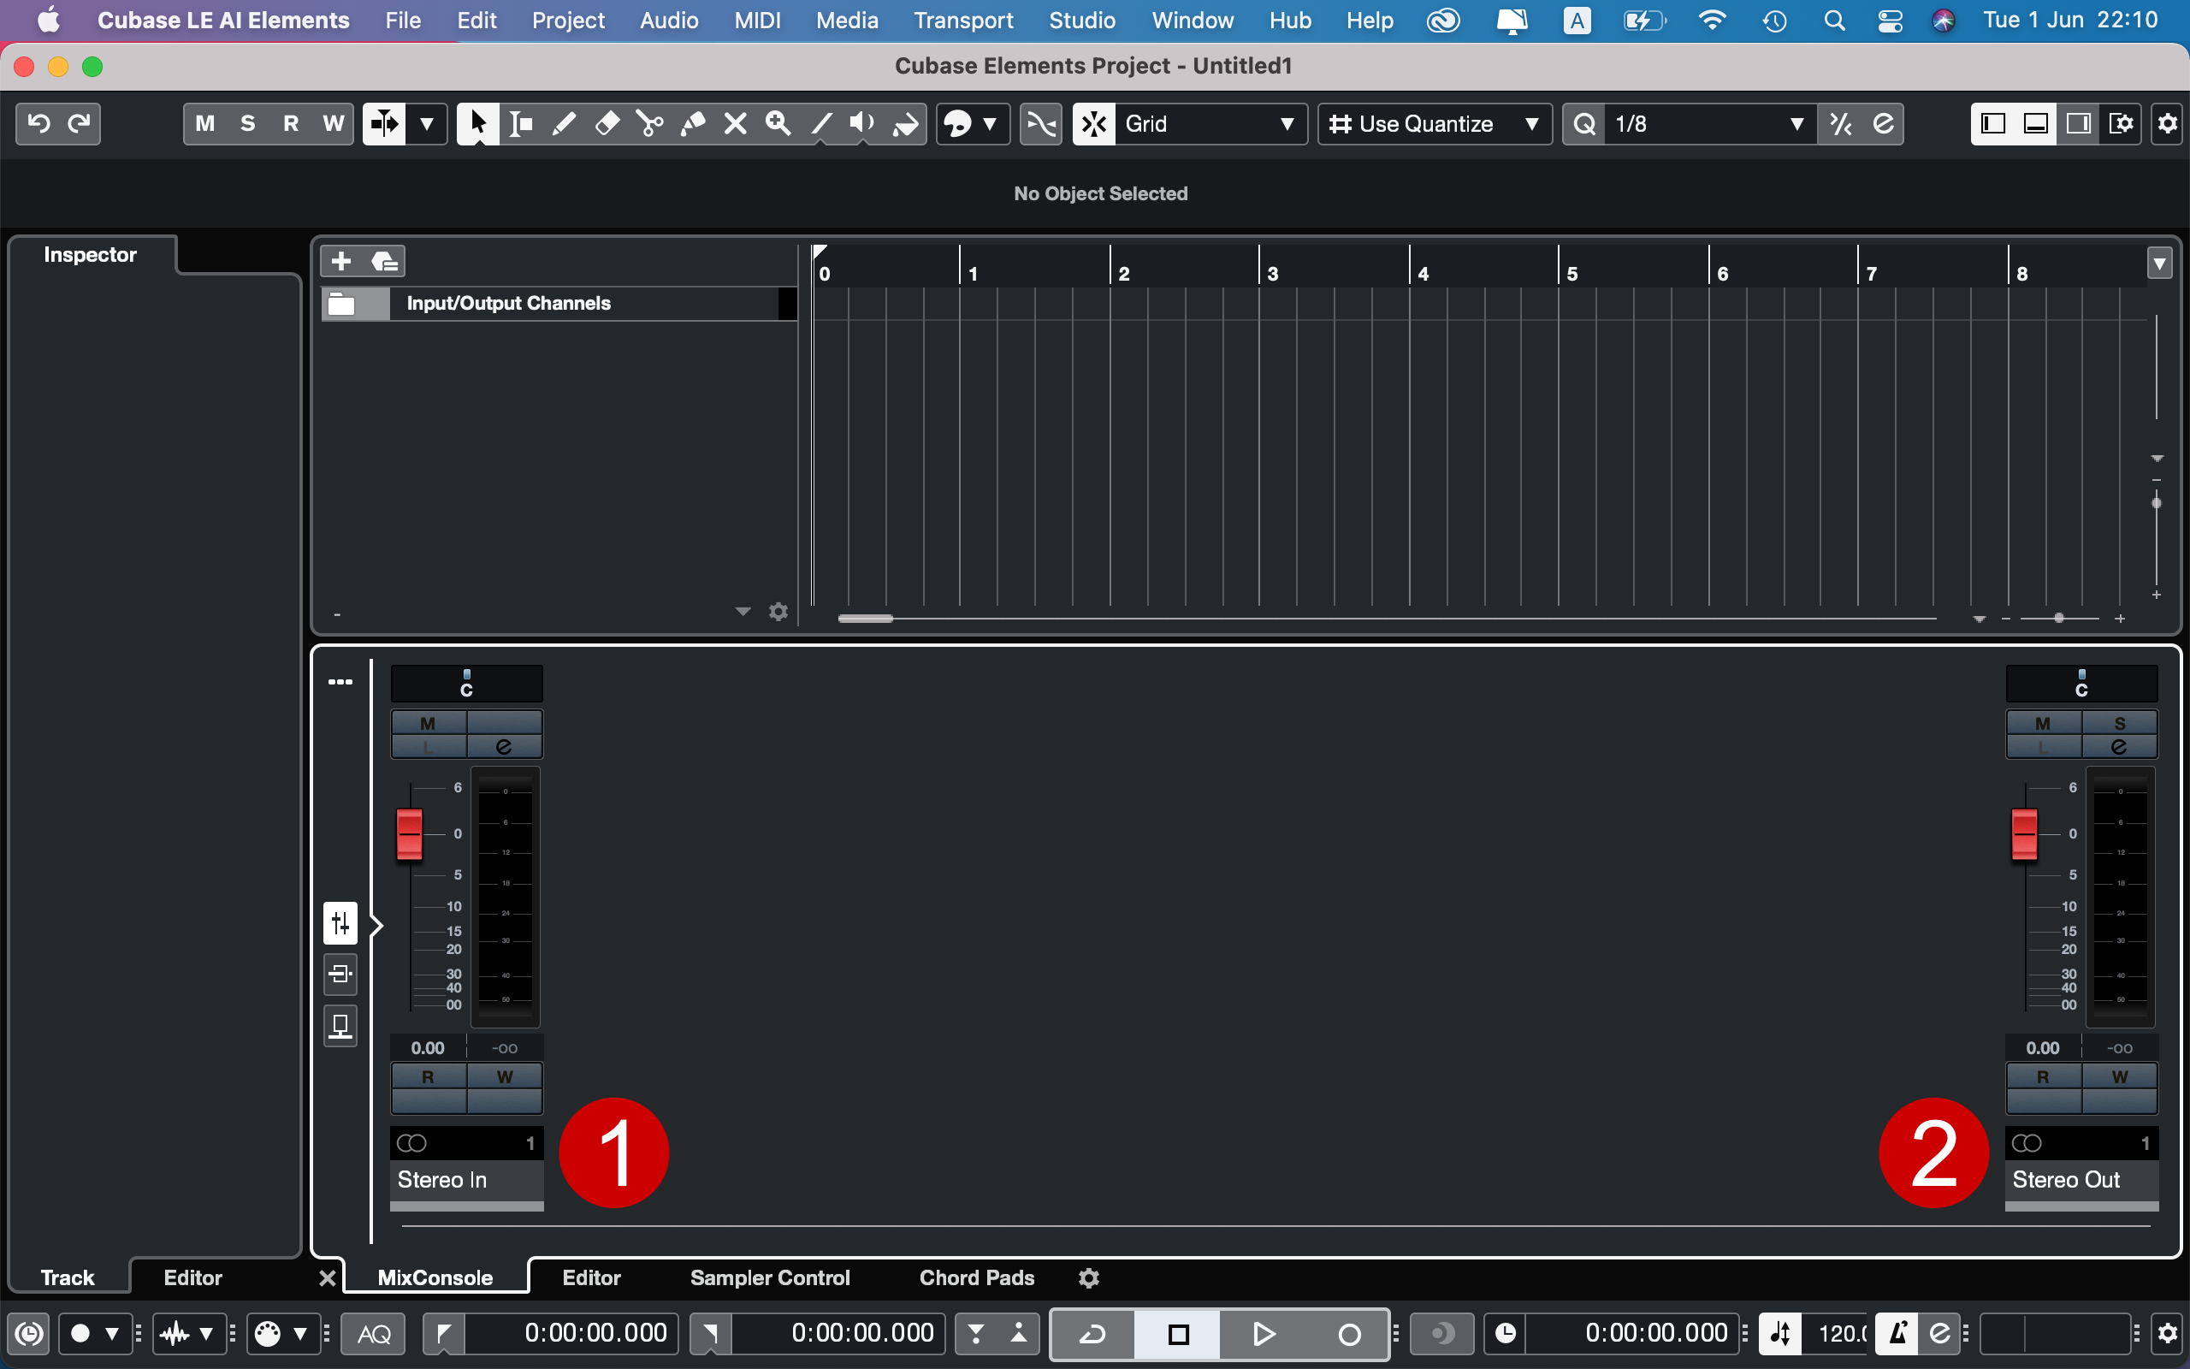Open the Snap Type Grid dropdown

point(1210,123)
